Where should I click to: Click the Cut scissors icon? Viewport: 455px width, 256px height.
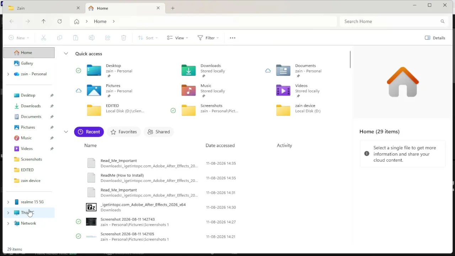coord(44,38)
